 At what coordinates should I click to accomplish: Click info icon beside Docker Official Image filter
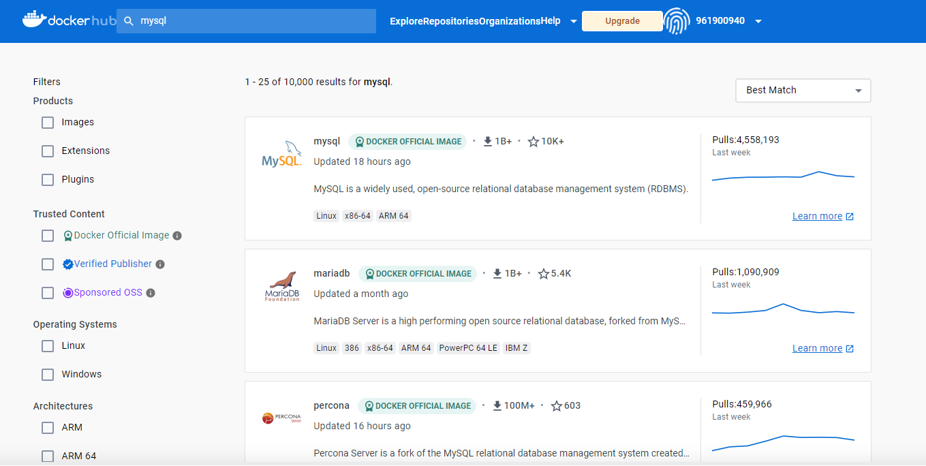pos(177,236)
